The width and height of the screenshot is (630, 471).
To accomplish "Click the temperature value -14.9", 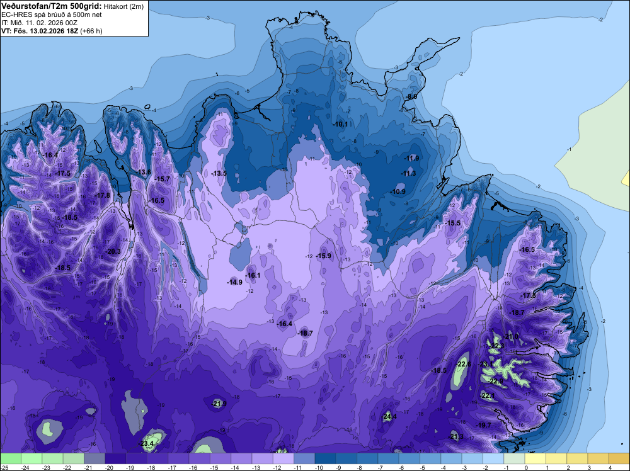I will tap(234, 282).
